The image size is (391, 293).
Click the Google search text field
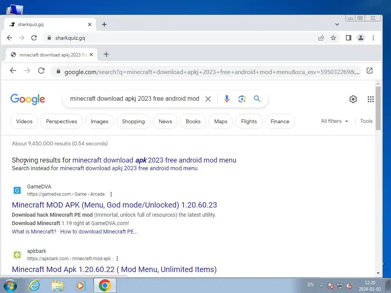click(x=135, y=99)
